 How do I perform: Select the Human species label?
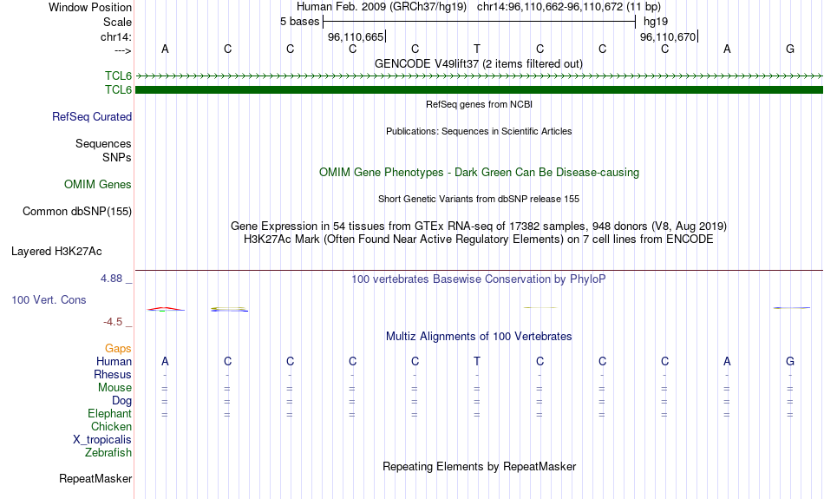(114, 361)
